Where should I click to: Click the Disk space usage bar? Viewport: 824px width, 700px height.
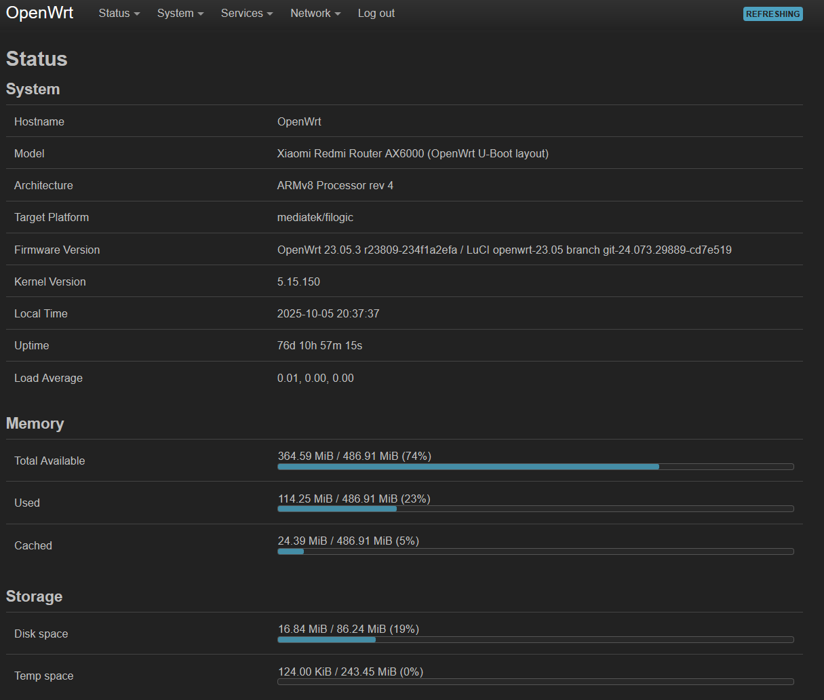535,640
